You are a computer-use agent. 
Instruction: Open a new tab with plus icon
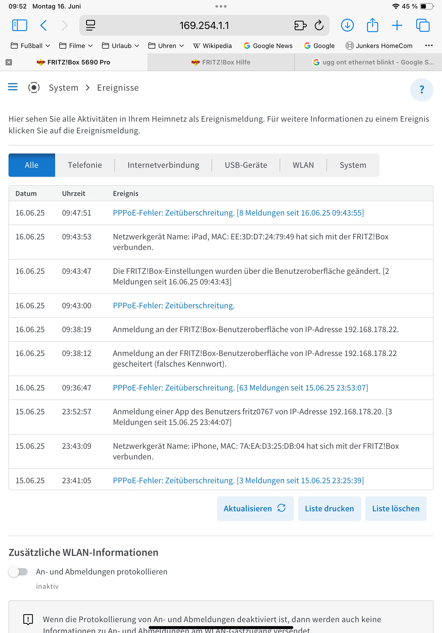pos(397,25)
